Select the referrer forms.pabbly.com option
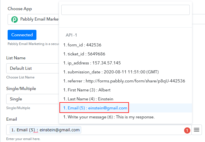This screenshot has width=205, height=142. 125,81
